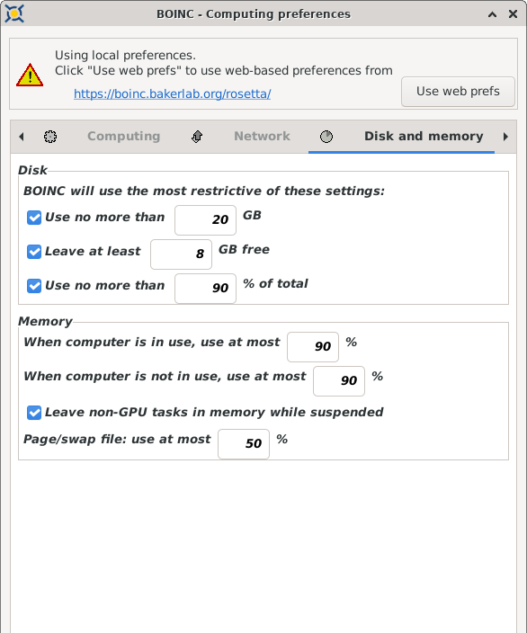527x633 pixels.
Task: Open the boinc.bakerlab.org/rosetta link
Action: (172, 94)
